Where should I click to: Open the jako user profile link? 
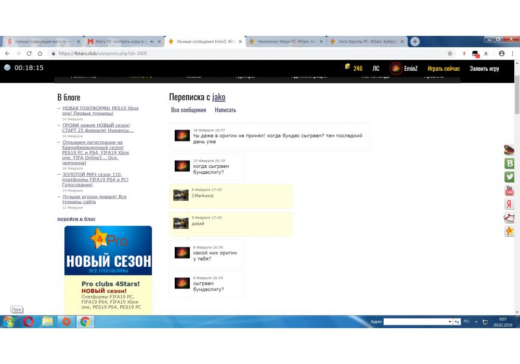pyautogui.click(x=218, y=97)
